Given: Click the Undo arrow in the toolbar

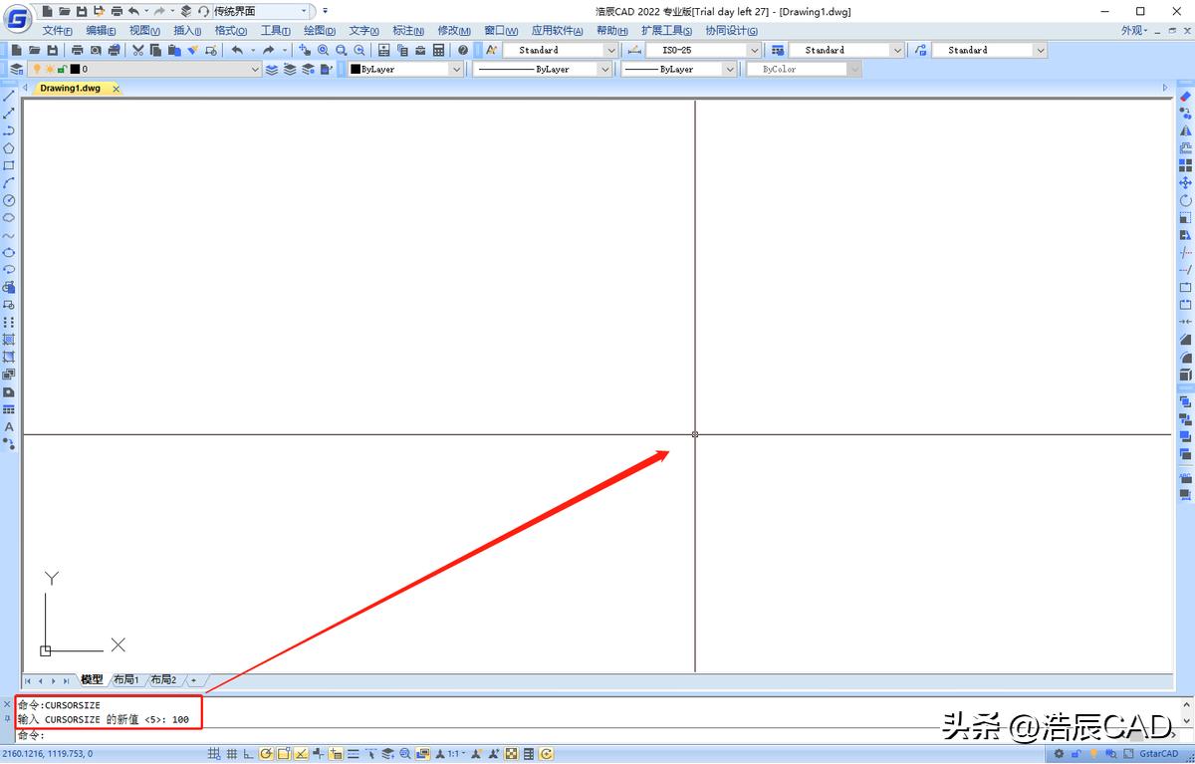Looking at the screenshot, I should (238, 50).
